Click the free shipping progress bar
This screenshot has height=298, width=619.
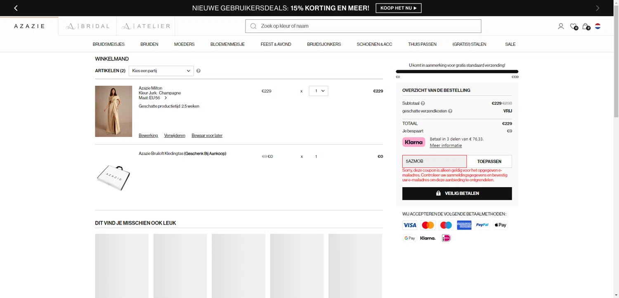[x=457, y=72]
